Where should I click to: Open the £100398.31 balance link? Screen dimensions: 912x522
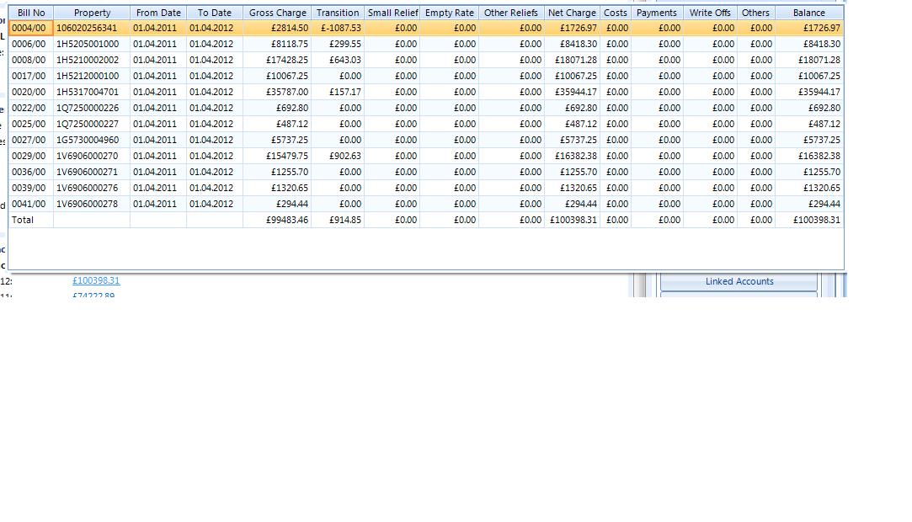pos(96,280)
